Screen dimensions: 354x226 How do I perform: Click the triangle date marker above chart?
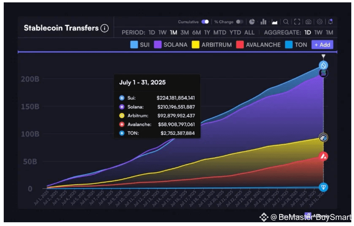pyautogui.click(x=323, y=56)
